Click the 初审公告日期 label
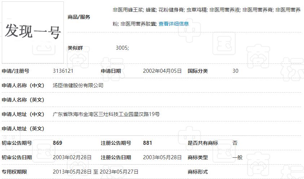Viewport: 304px width, 179px height. 17,157
